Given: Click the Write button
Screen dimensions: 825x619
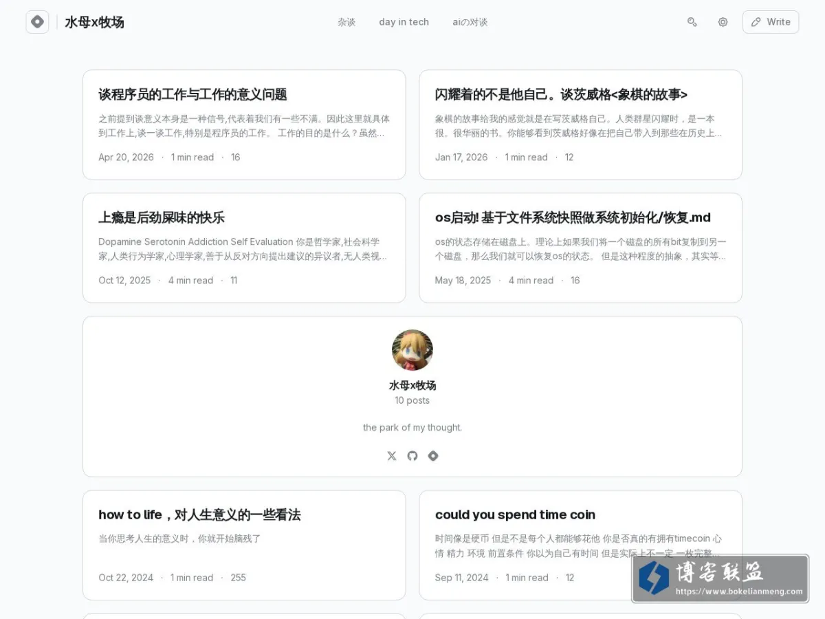Looking at the screenshot, I should [771, 22].
